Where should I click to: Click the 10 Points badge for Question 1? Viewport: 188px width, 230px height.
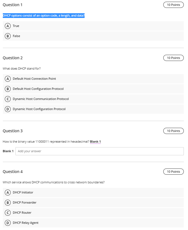[173, 5]
